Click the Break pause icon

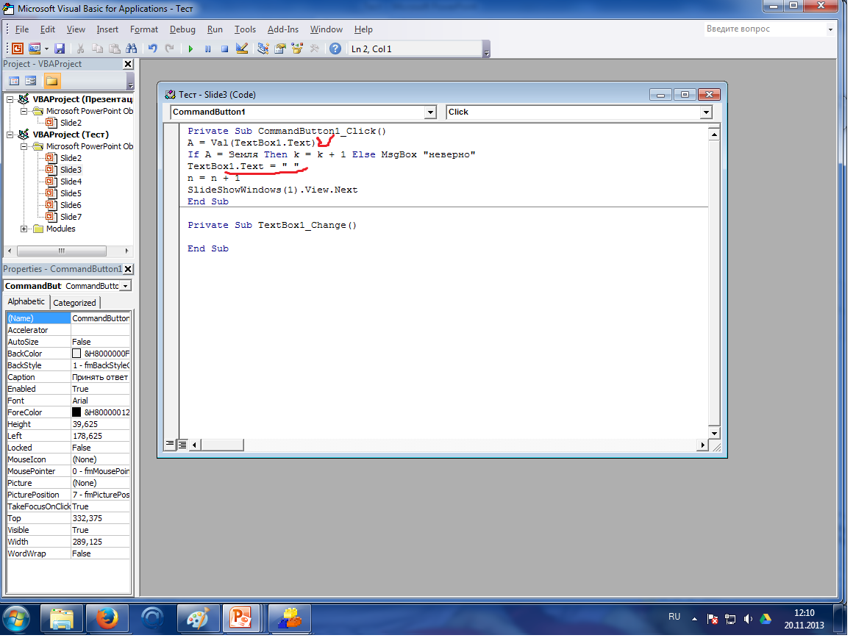(x=207, y=49)
